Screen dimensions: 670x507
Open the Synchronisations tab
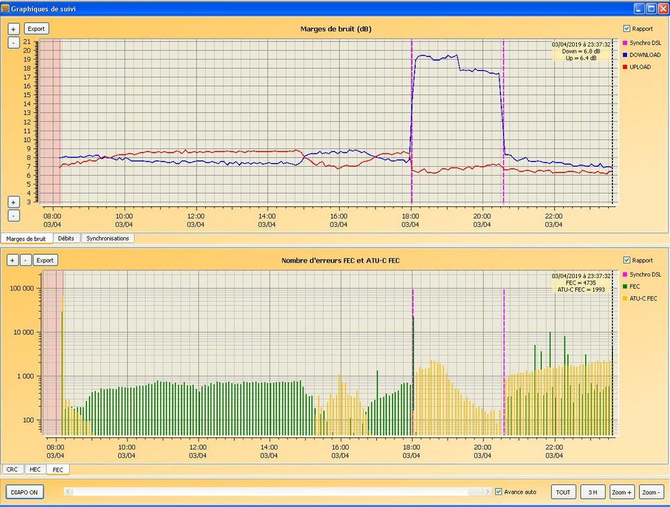tap(108, 238)
